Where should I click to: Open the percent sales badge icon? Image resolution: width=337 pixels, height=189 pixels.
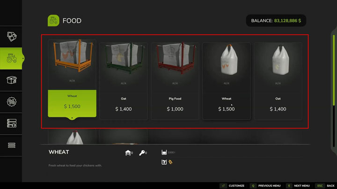pos(12,102)
